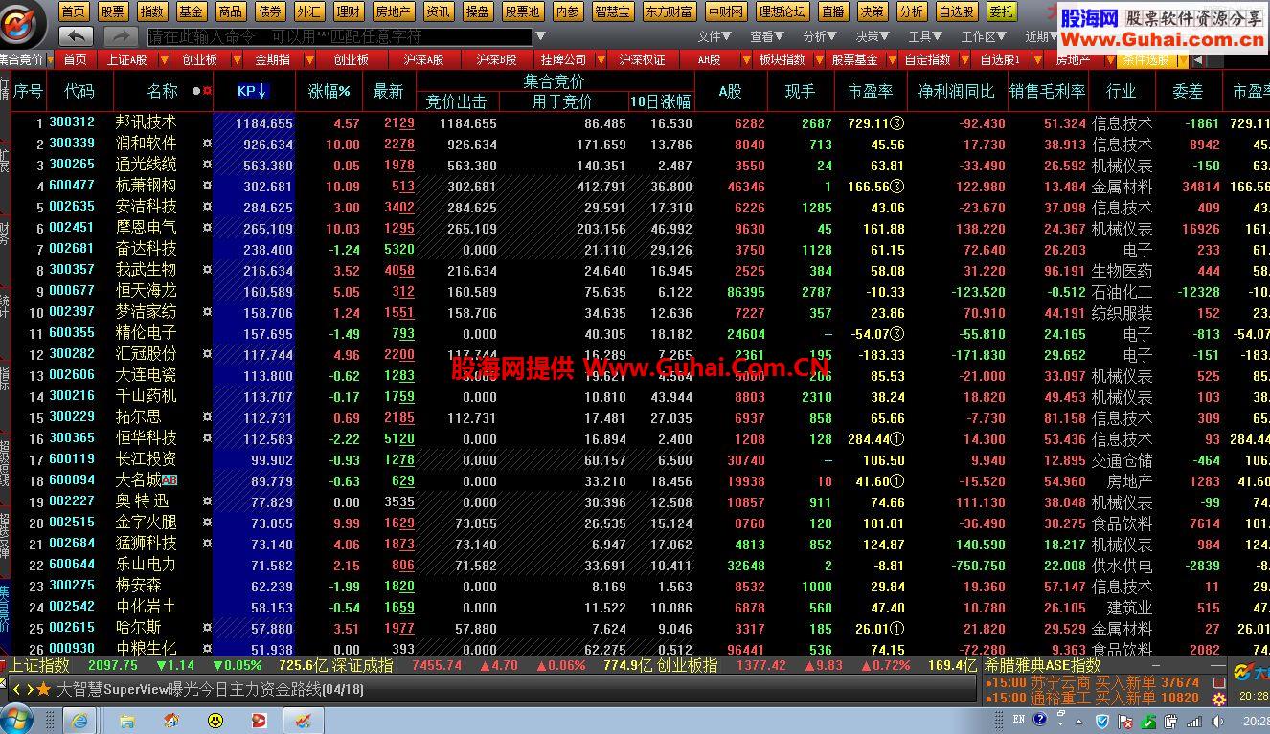Open the 工作区 menu
Image resolution: width=1270 pixels, height=734 pixels.
[983, 36]
